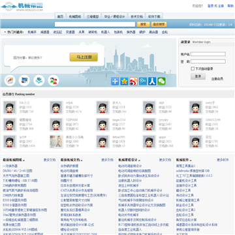Click the yellow star QZone share icon
235x235 pixels.
click(x=124, y=81)
